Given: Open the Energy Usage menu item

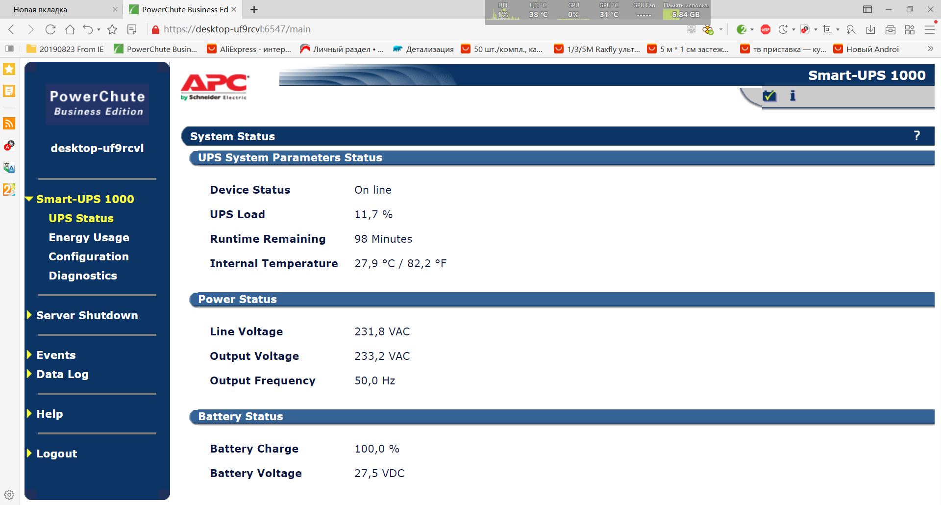Looking at the screenshot, I should 89,237.
